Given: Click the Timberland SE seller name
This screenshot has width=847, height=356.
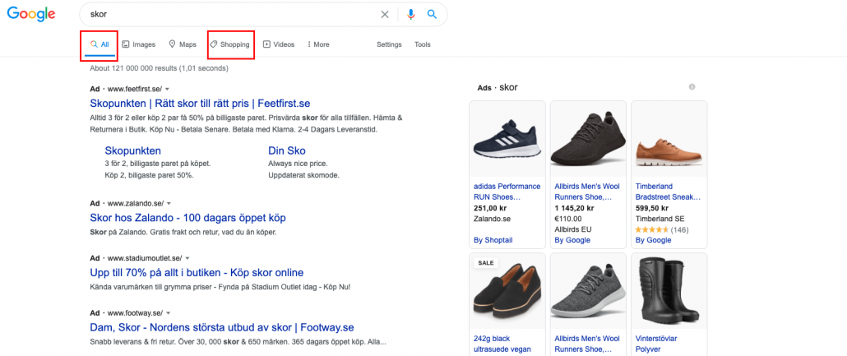Looking at the screenshot, I should (x=660, y=219).
